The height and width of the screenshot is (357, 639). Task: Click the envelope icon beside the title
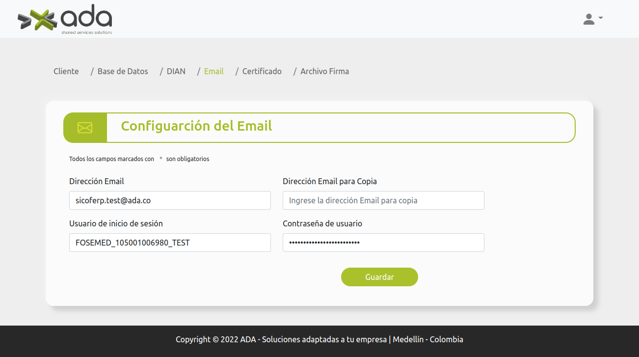[85, 128]
